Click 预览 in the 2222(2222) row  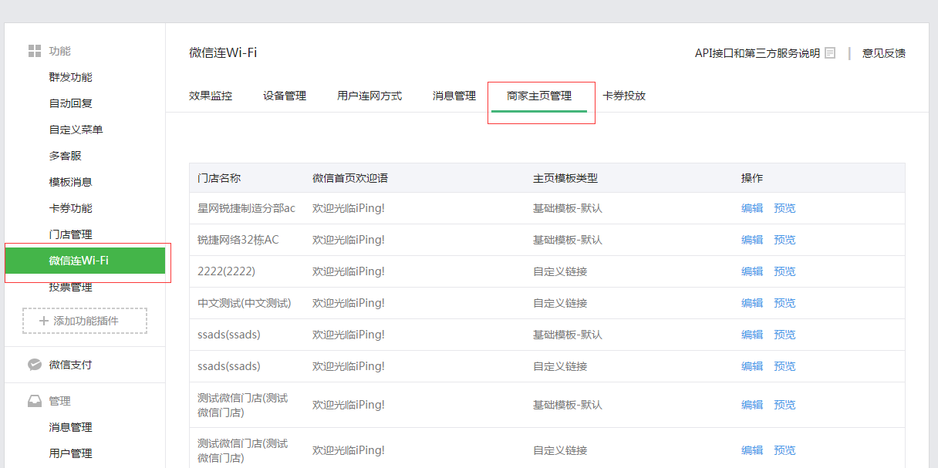tap(784, 271)
